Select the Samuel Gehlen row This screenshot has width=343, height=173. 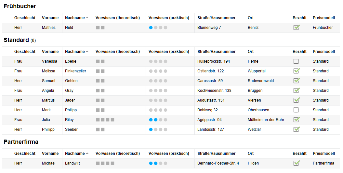tap(171, 81)
